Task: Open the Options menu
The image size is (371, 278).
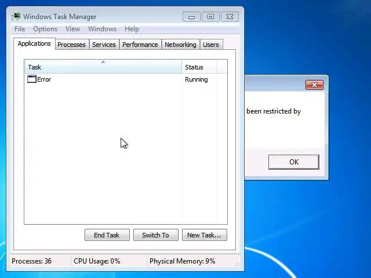Action: tap(45, 29)
